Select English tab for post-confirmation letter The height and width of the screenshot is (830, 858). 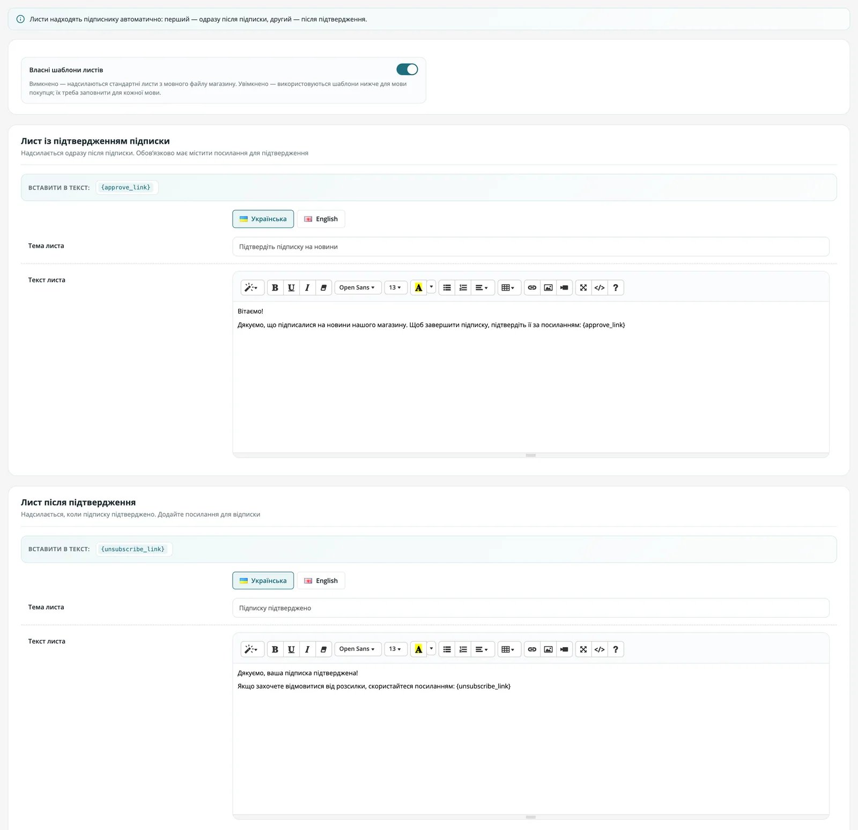(x=321, y=581)
